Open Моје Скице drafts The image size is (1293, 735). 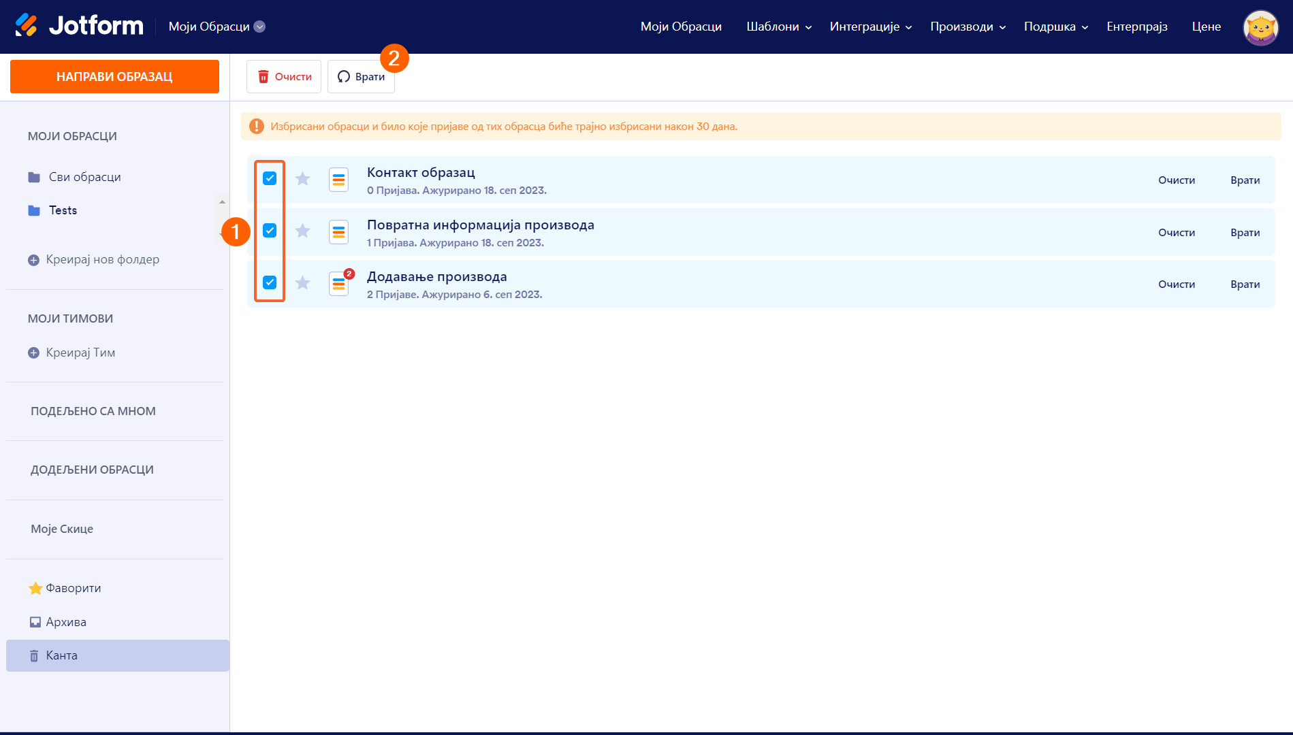coord(62,529)
